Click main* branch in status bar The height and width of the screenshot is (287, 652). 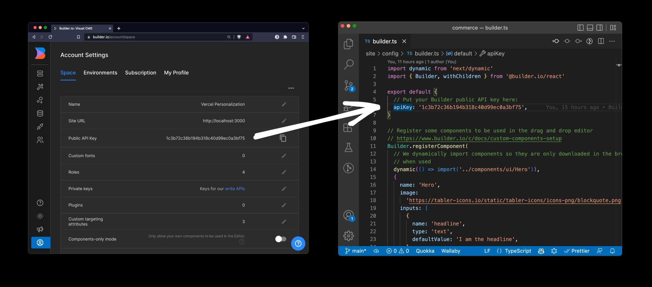pyautogui.click(x=356, y=251)
